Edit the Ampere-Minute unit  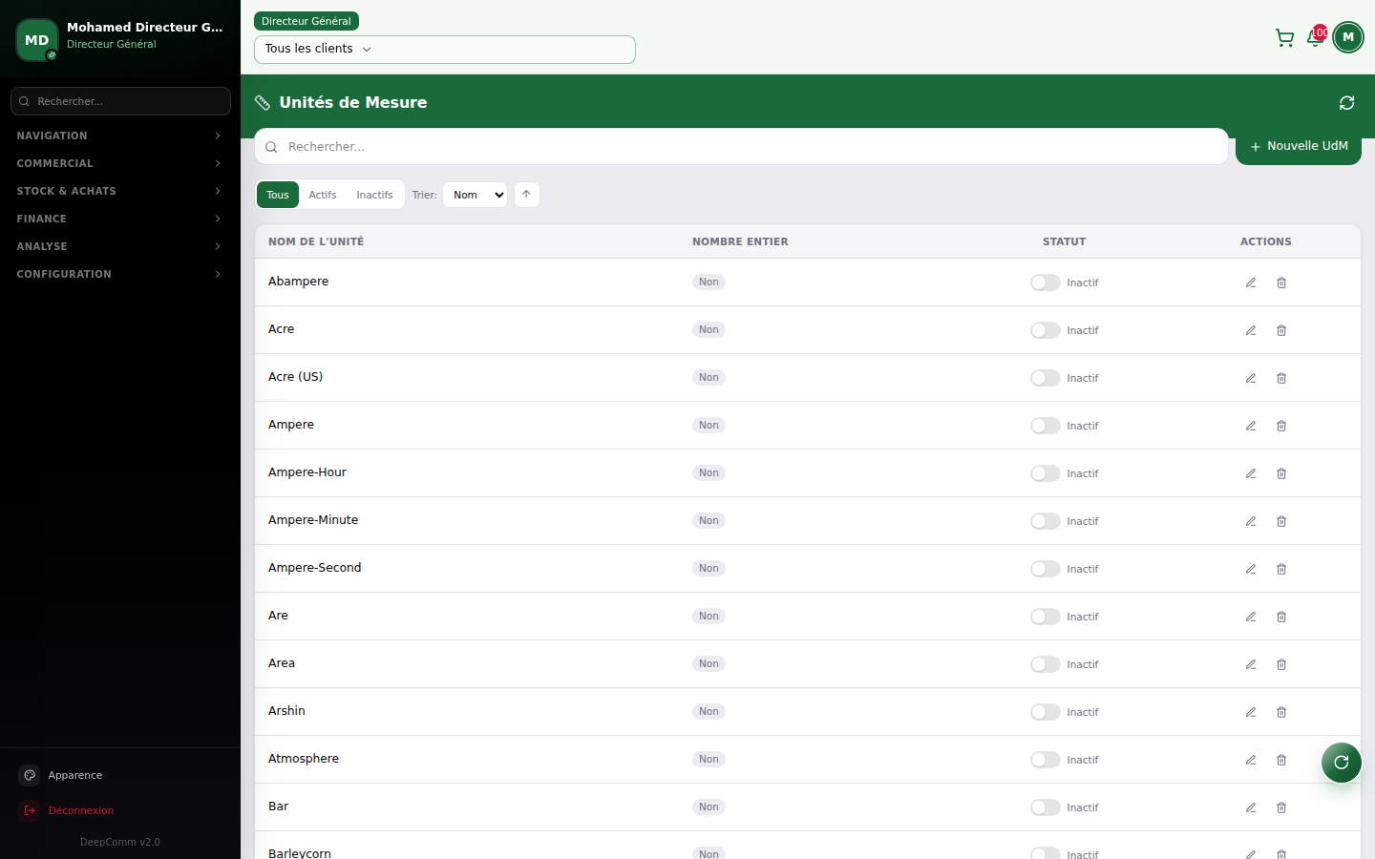click(x=1251, y=521)
